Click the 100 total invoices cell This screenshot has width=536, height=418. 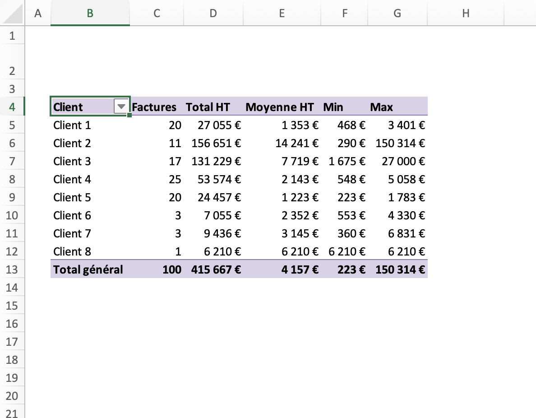tap(157, 269)
